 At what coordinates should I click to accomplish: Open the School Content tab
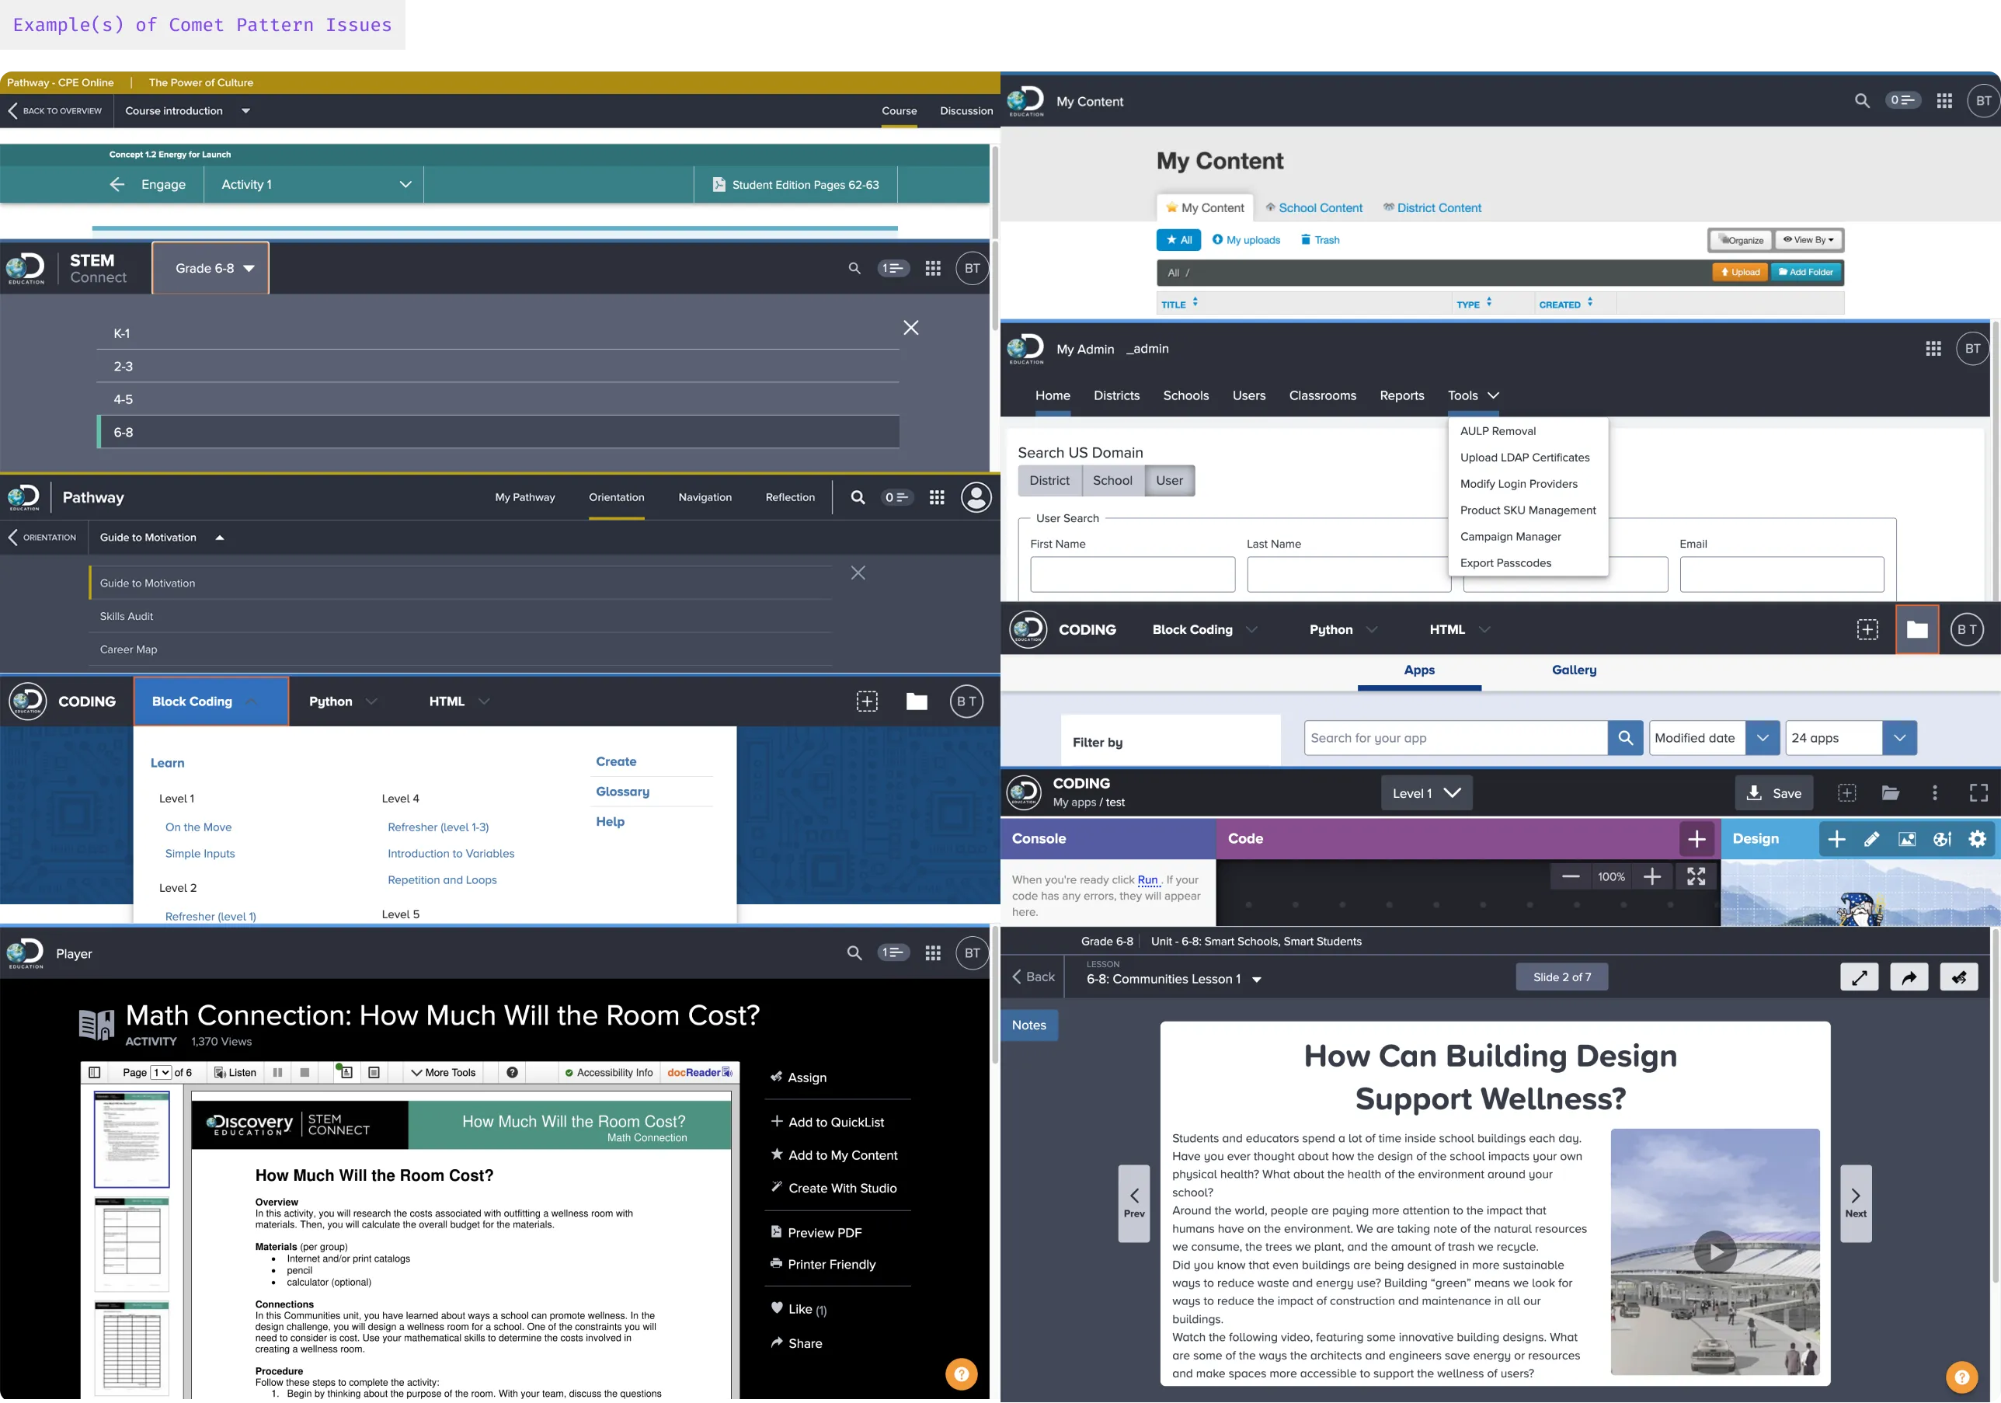coord(1314,207)
